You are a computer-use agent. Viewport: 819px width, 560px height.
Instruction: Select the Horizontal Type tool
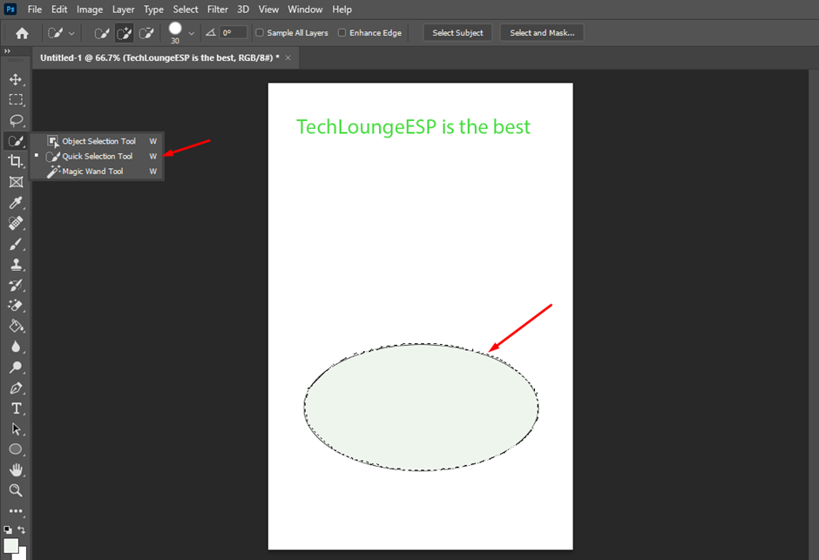coord(16,408)
